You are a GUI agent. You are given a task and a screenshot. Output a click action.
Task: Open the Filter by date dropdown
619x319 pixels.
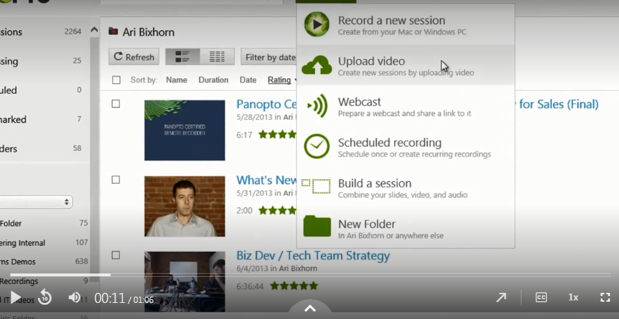point(270,57)
